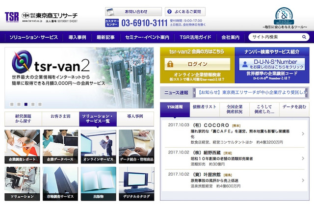The height and width of the screenshot is (209, 314).
Task: Select the fourth slider dot in banner
Action: click(x=33, y=104)
